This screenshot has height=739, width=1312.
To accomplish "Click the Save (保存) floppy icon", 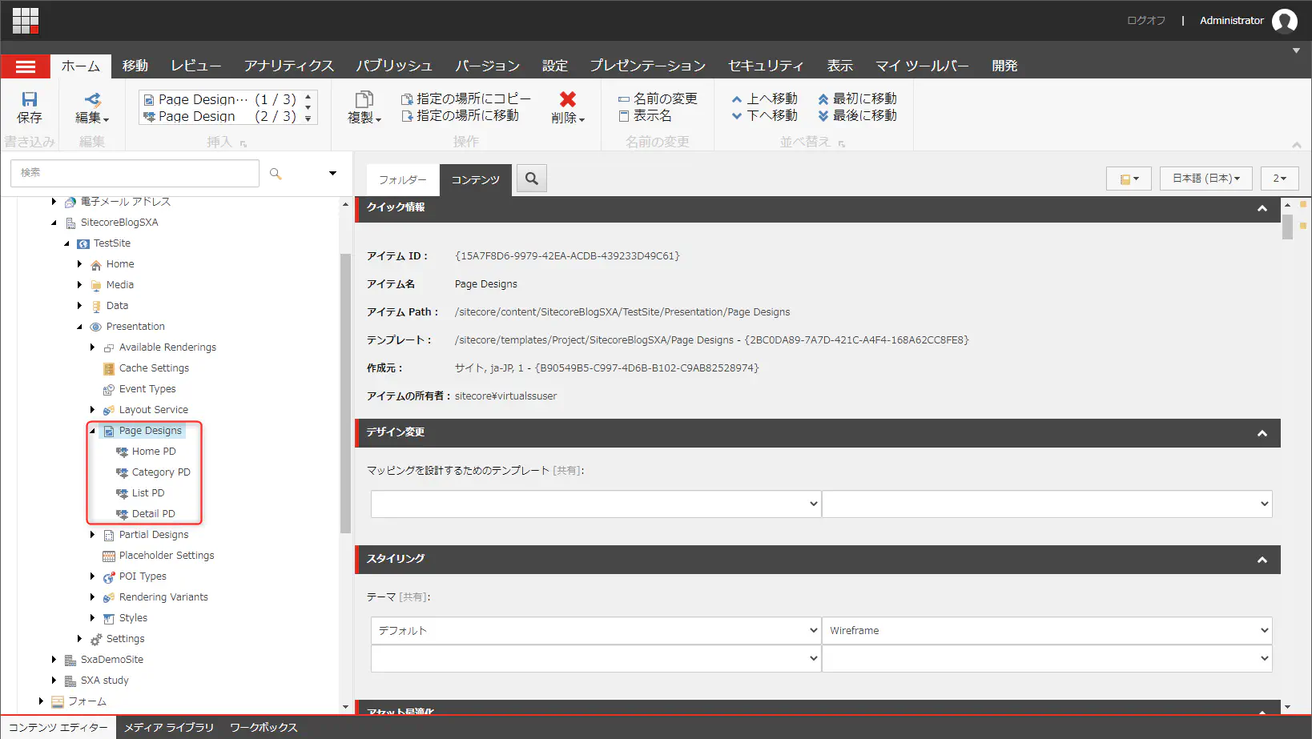I will (x=30, y=99).
